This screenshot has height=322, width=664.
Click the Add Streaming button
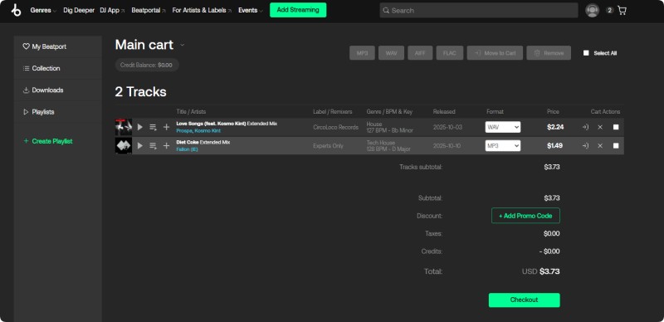pyautogui.click(x=298, y=10)
